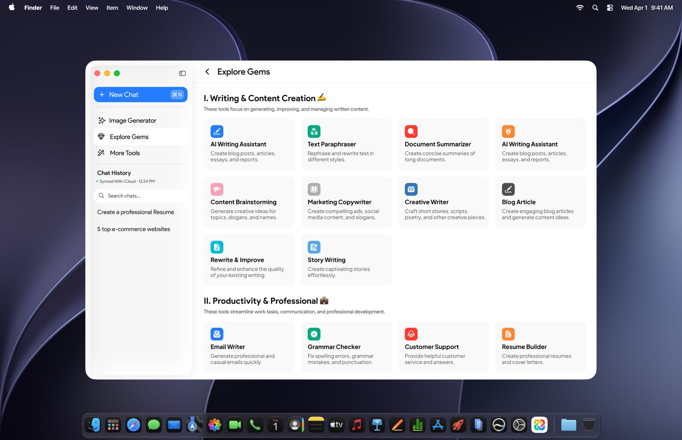The image size is (682, 440).
Task: Click the Resume Builder orange icon
Action: tap(509, 334)
